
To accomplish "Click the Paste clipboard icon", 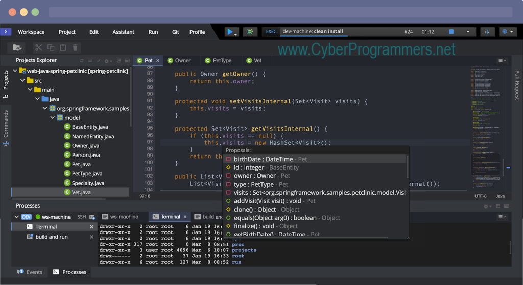I will (x=63, y=47).
